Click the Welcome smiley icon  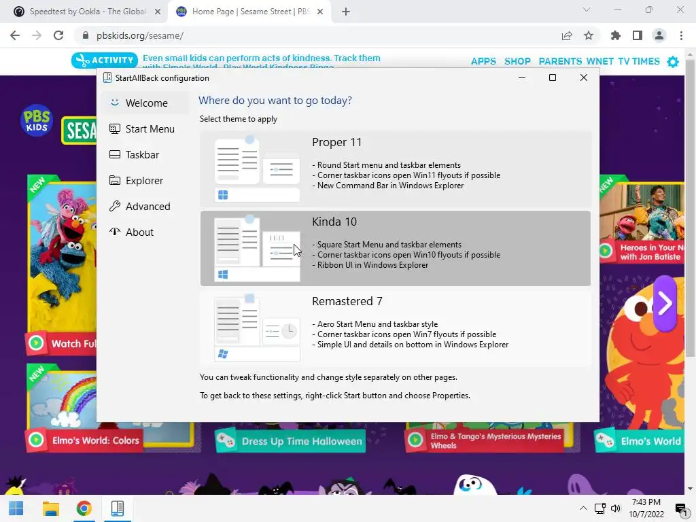tap(114, 103)
